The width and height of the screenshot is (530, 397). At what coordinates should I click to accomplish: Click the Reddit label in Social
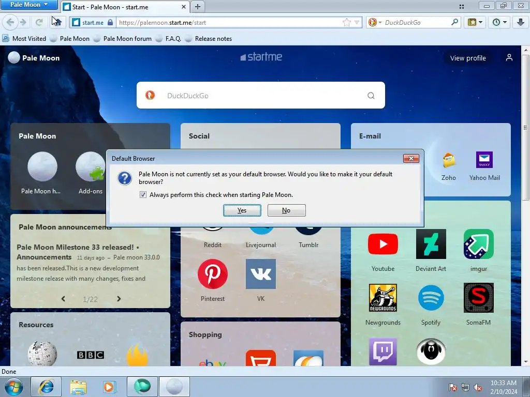click(x=213, y=245)
